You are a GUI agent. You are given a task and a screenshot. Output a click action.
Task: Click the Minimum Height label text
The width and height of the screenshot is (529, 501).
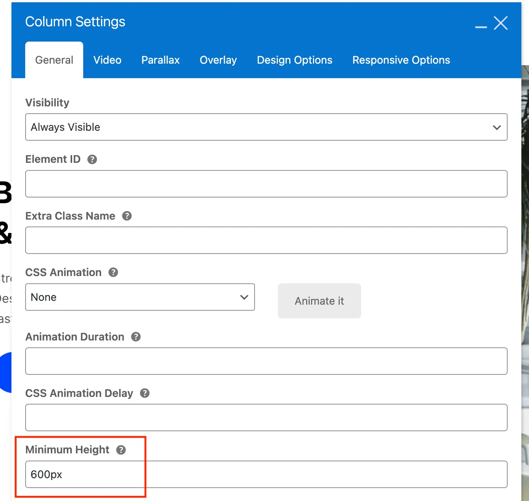(x=68, y=450)
